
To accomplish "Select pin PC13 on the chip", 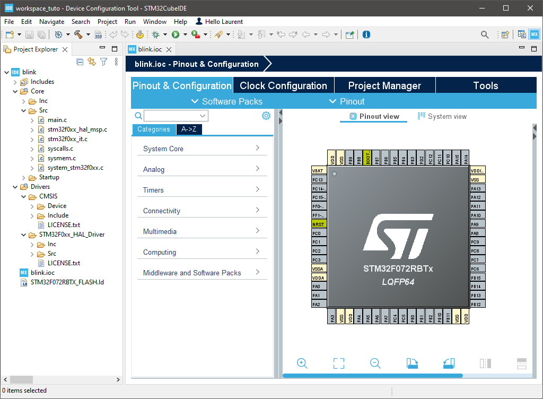I will (x=319, y=180).
